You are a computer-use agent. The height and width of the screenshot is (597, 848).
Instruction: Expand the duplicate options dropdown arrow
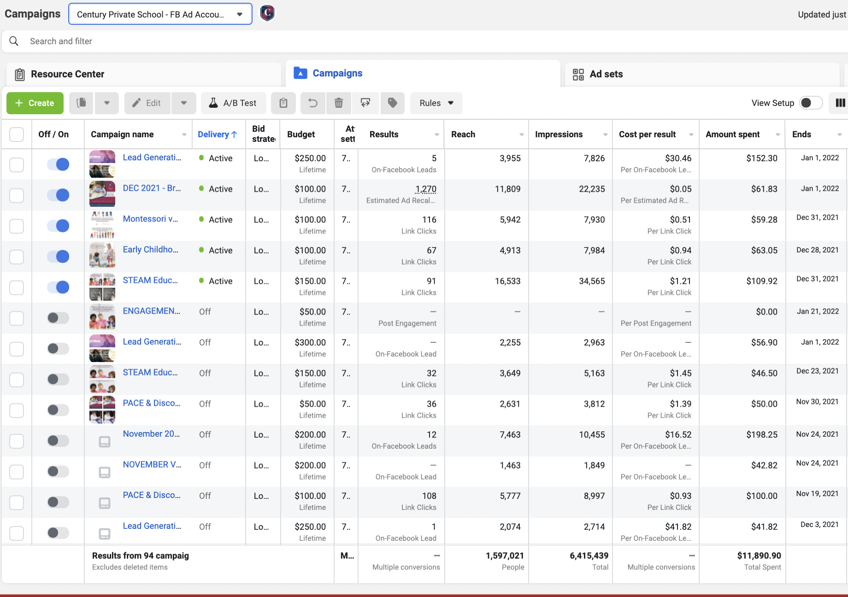coord(107,103)
